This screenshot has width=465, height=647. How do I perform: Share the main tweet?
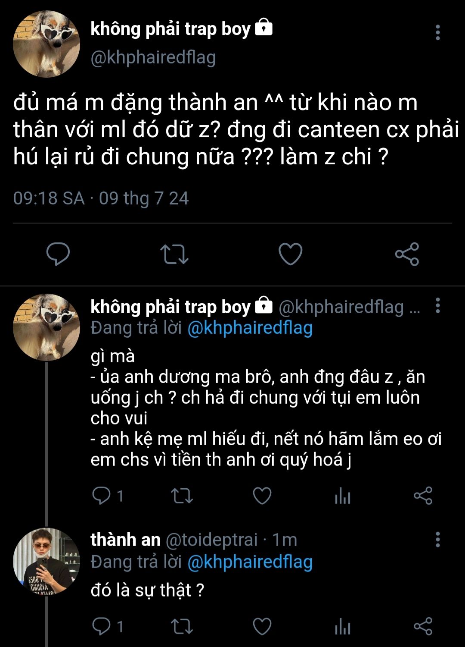coord(407,254)
